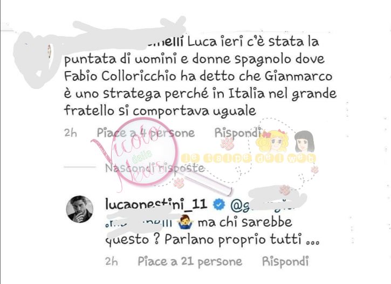Reply to the Fabio Colloricchio comment
This screenshot has height=284, width=391.
click(x=237, y=133)
